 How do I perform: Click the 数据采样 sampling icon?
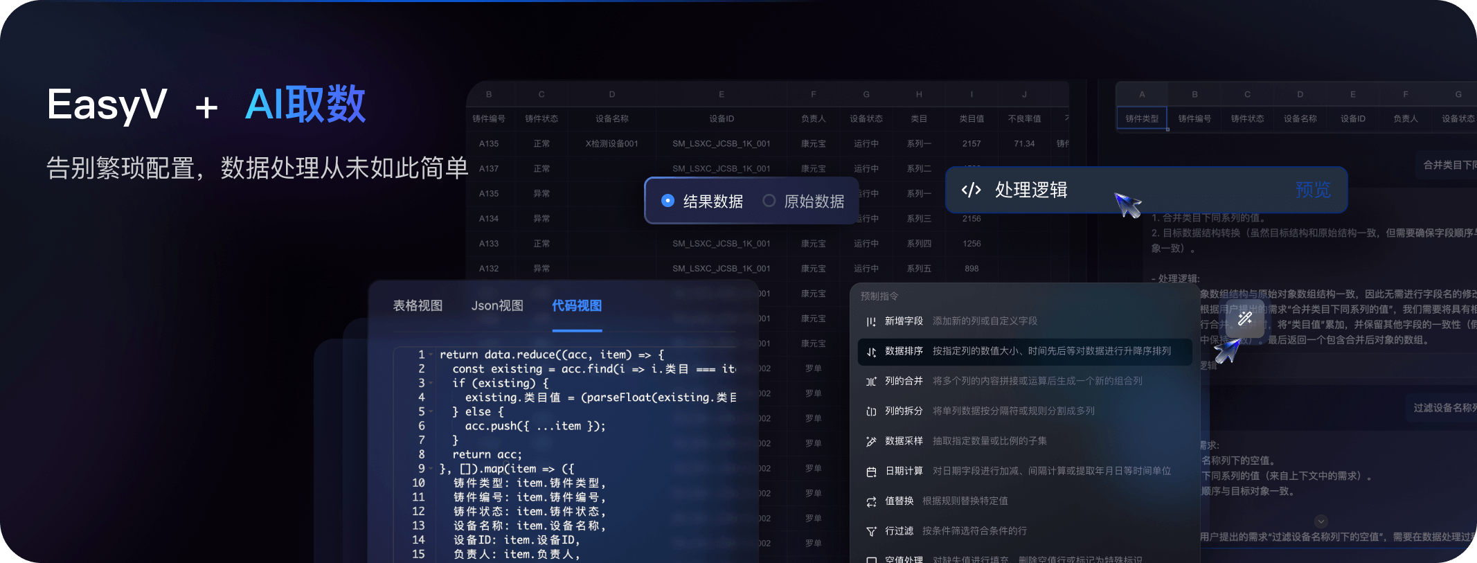[x=871, y=442]
